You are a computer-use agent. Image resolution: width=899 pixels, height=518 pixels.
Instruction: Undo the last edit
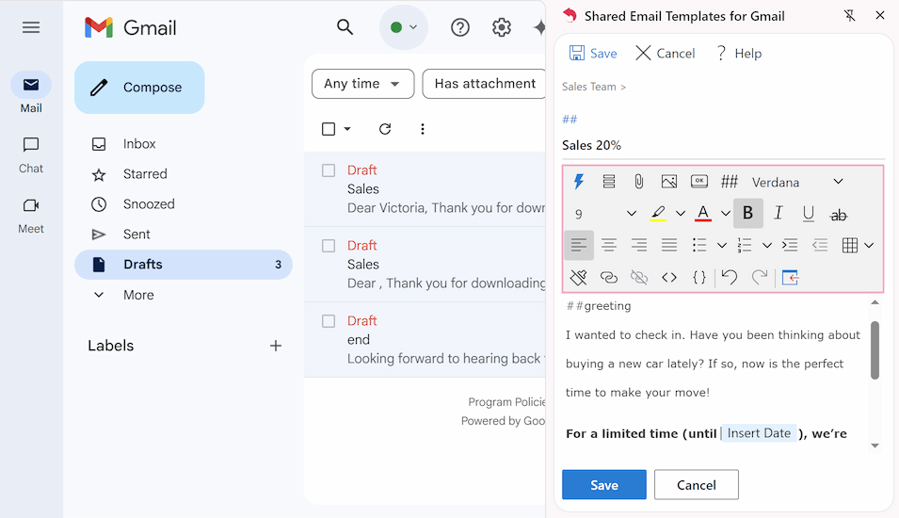(730, 278)
